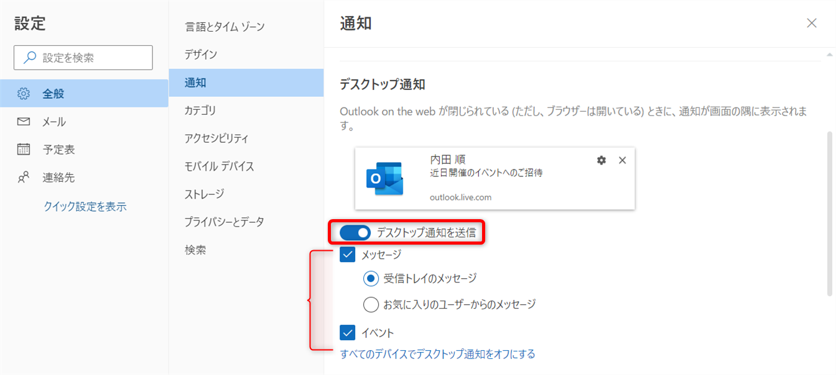The height and width of the screenshot is (375, 836).
Task: Click the gear icon on notification preview
Action: point(601,160)
